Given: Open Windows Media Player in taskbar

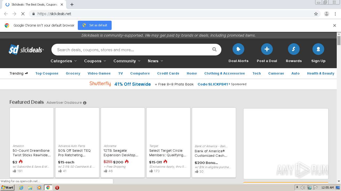Looking at the screenshot, I should (39, 188).
